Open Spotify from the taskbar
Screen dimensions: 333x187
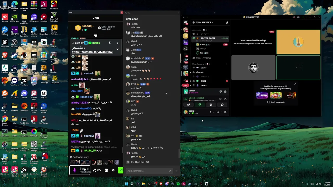point(178,184)
